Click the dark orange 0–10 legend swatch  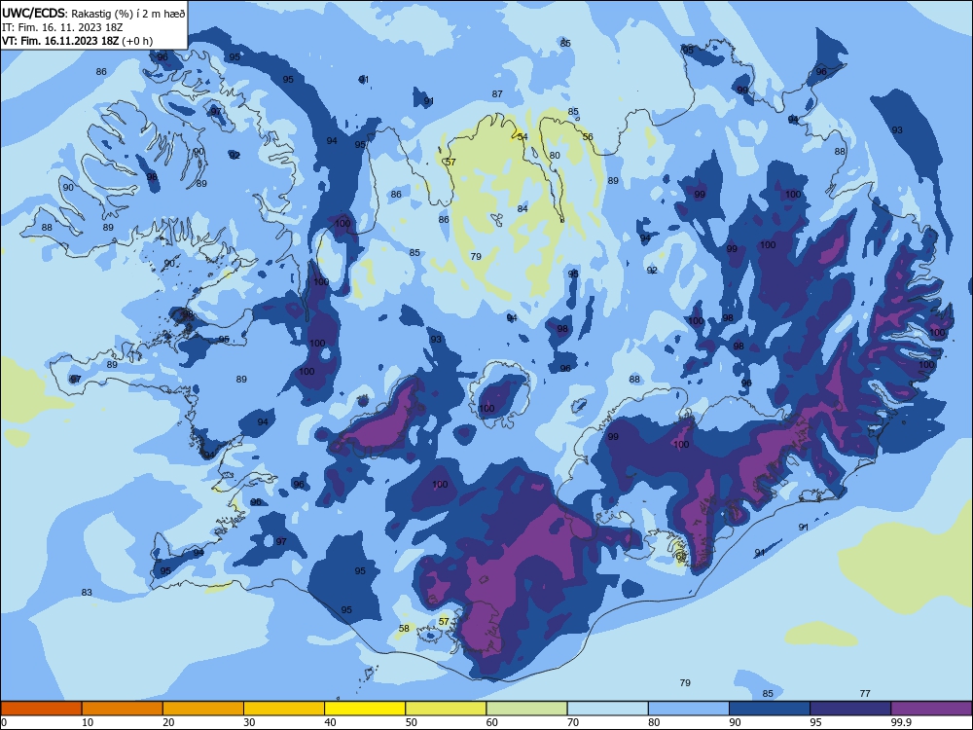[x=41, y=709]
